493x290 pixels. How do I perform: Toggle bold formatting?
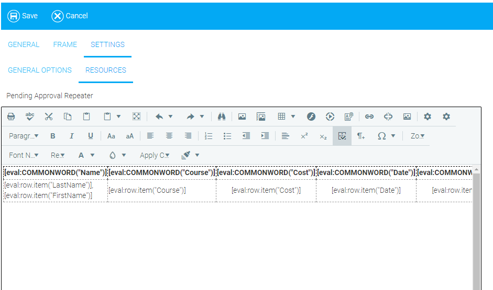(53, 136)
